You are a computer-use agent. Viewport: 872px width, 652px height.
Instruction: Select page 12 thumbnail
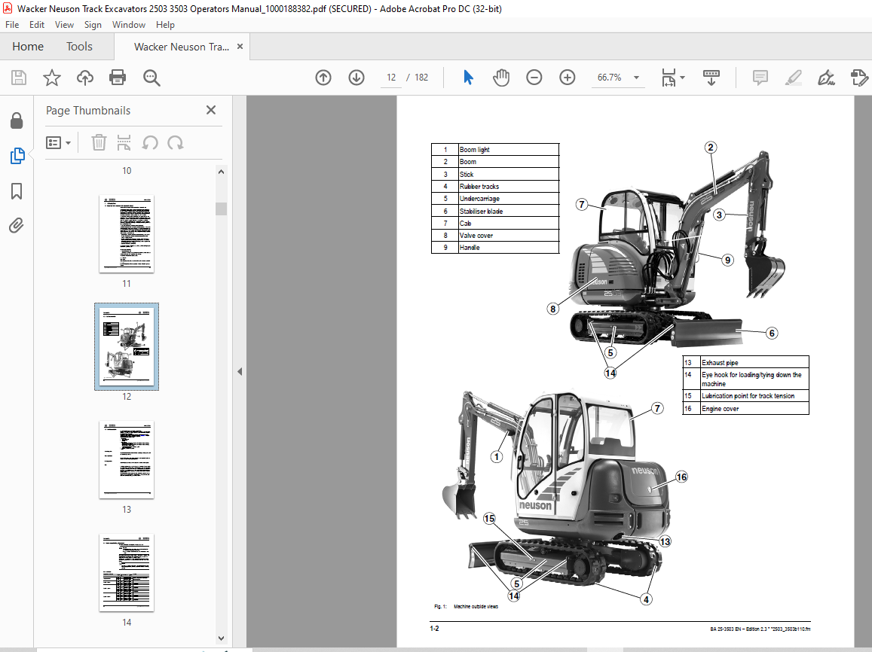(x=126, y=346)
